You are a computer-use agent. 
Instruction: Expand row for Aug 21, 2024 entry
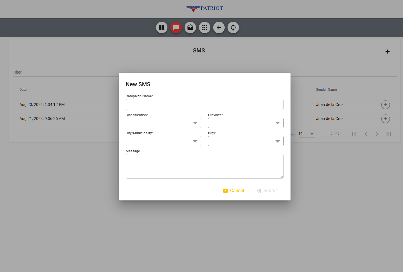click(386, 119)
